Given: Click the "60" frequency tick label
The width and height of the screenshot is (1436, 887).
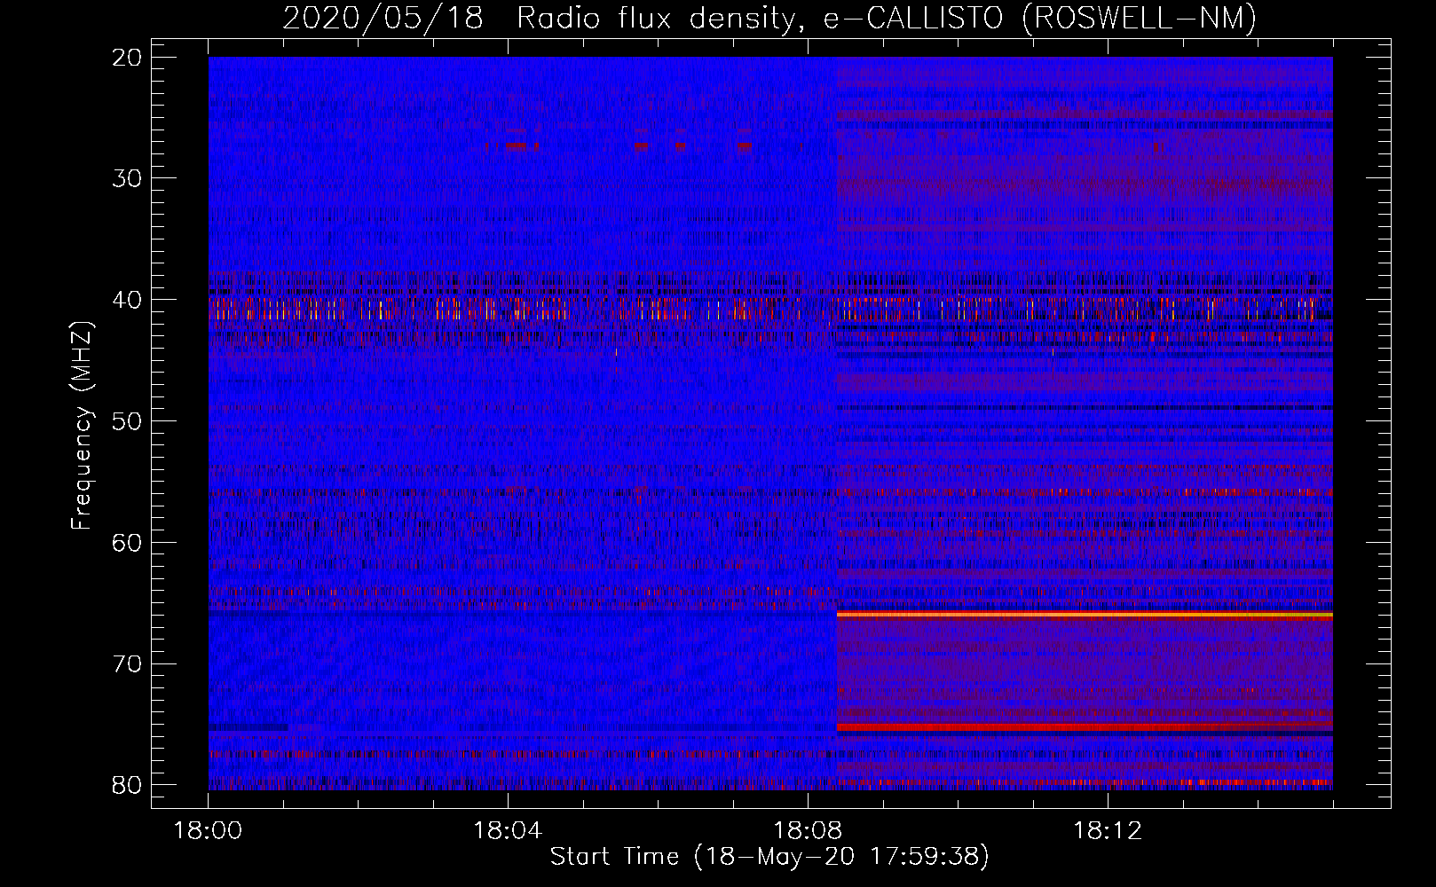Looking at the screenshot, I should click(x=128, y=542).
